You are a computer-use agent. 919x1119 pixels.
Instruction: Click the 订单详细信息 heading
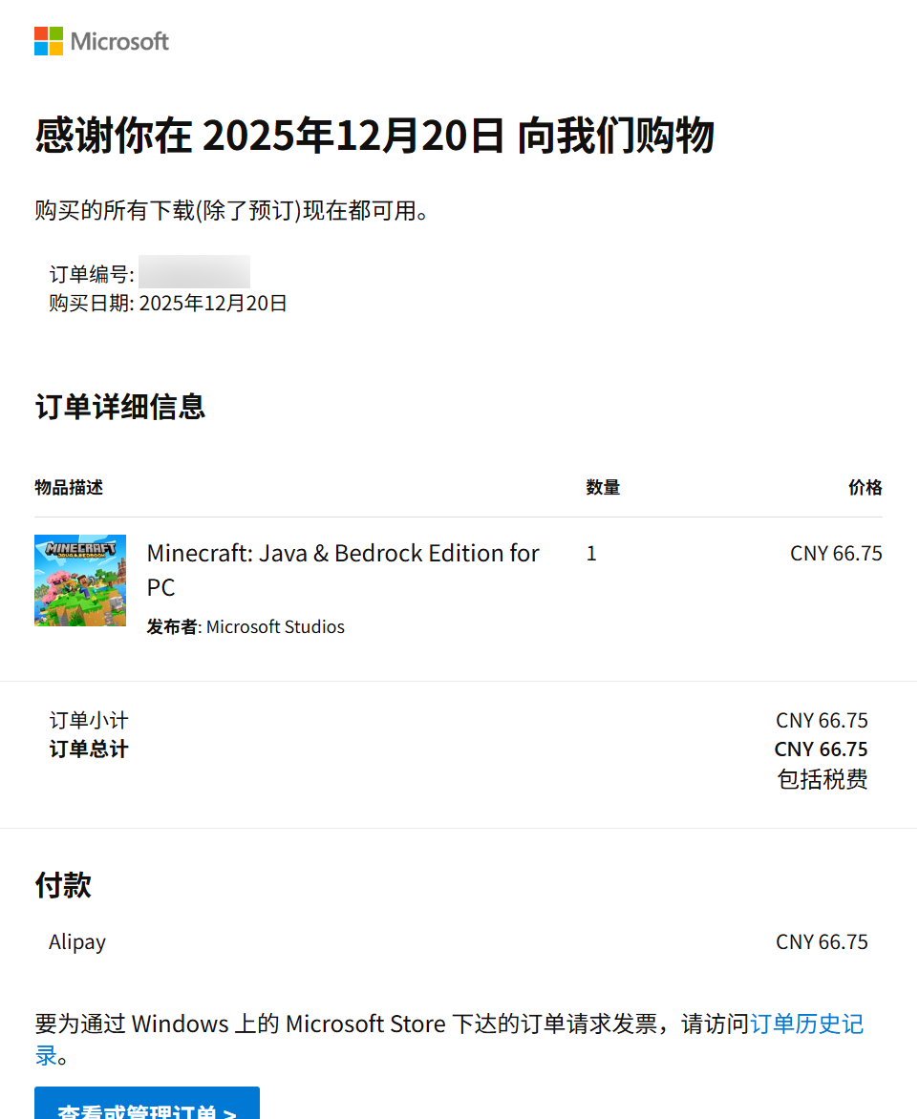tap(120, 407)
